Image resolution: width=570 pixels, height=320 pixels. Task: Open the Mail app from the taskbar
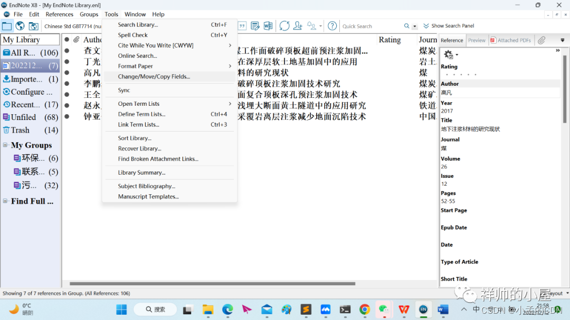coord(267,309)
